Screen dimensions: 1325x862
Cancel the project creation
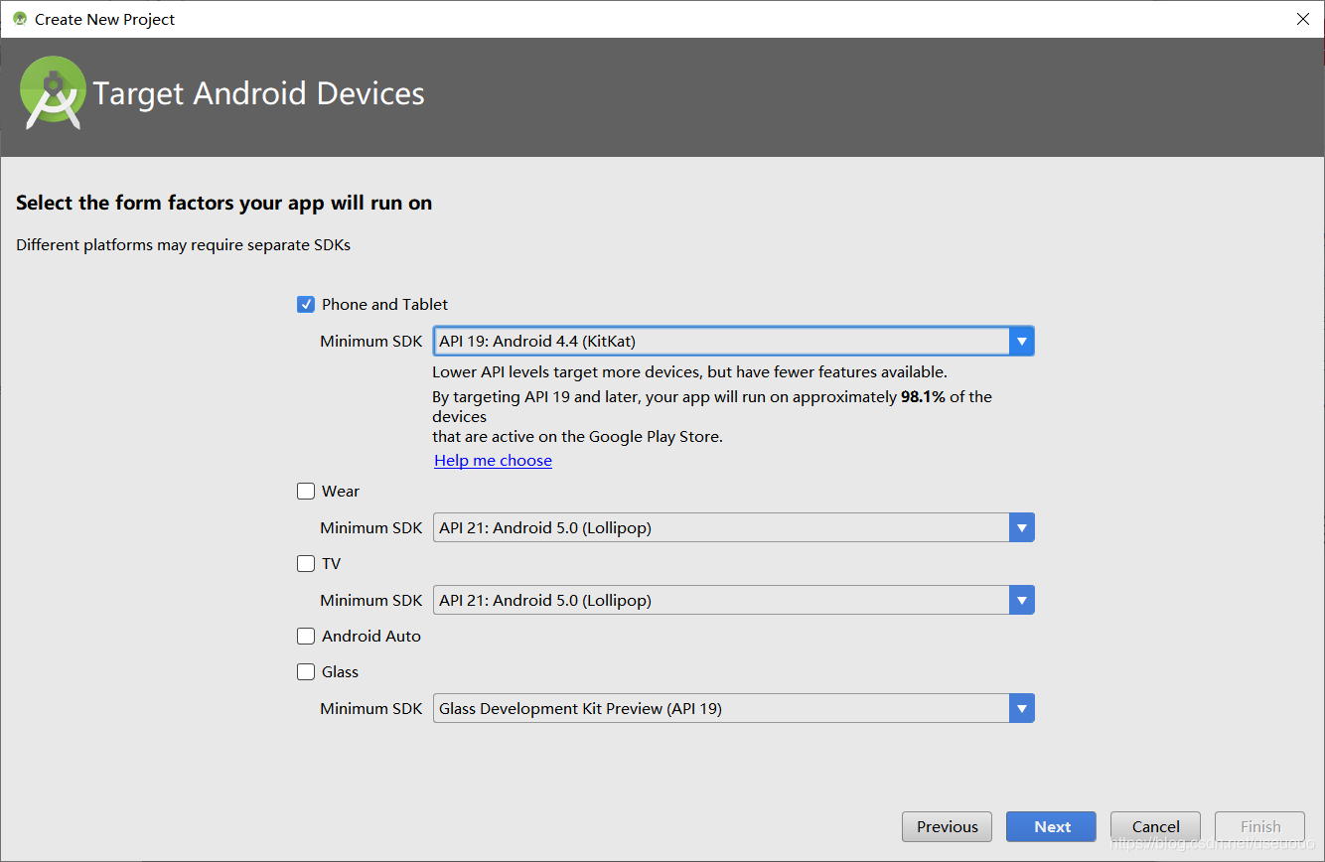click(x=1155, y=827)
